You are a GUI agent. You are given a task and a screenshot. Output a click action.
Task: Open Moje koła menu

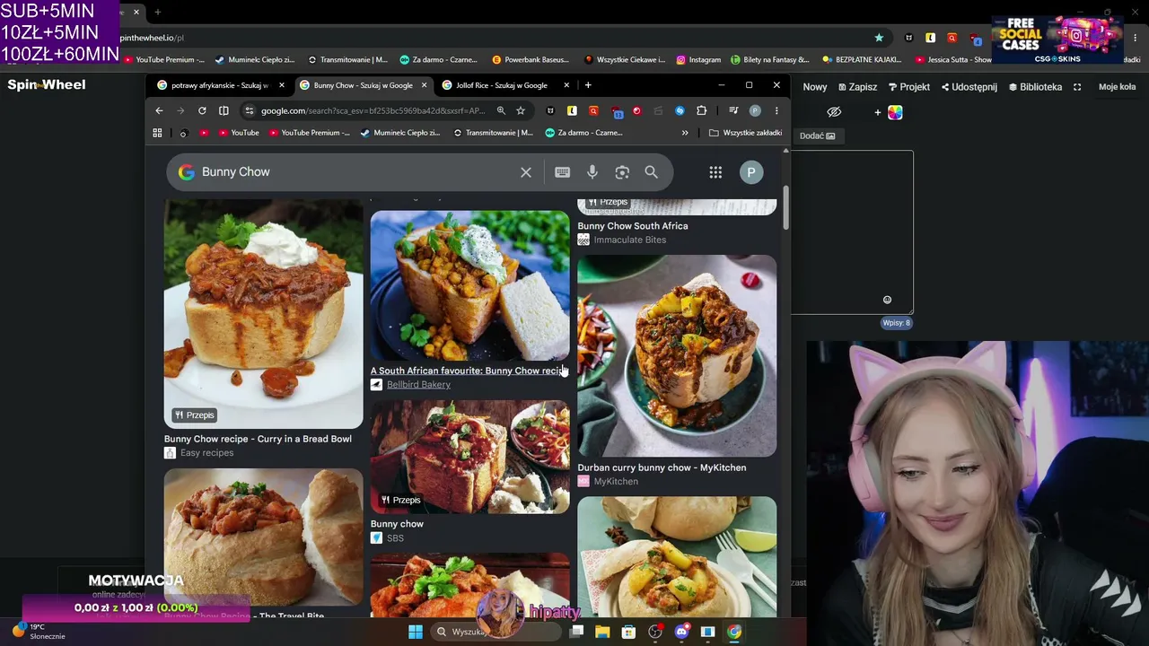coord(1117,87)
